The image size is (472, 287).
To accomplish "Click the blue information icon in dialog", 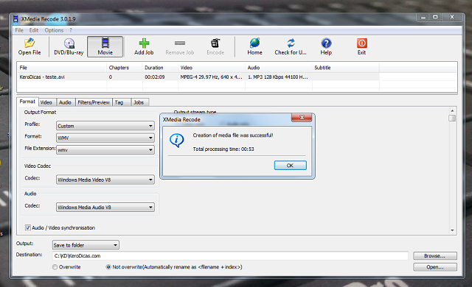I will click(177, 141).
